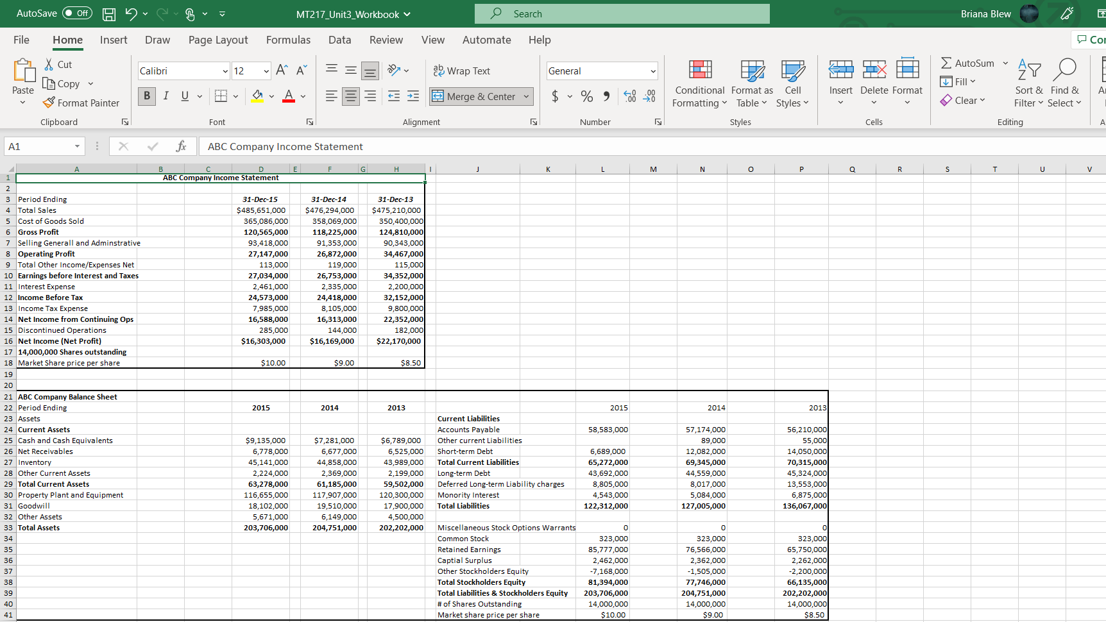Toggle Center horizontal alignment
This screenshot has height=622, width=1106.
coord(351,96)
